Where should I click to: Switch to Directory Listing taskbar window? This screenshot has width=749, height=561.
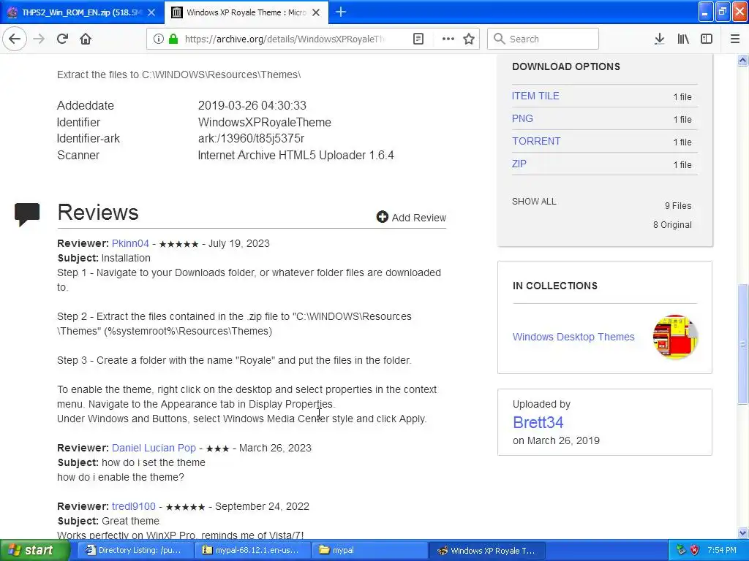134,550
